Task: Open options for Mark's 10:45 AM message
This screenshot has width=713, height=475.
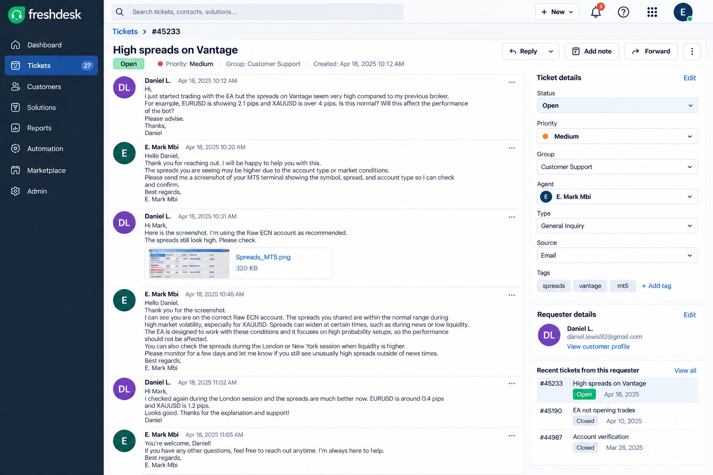Action: click(x=512, y=295)
